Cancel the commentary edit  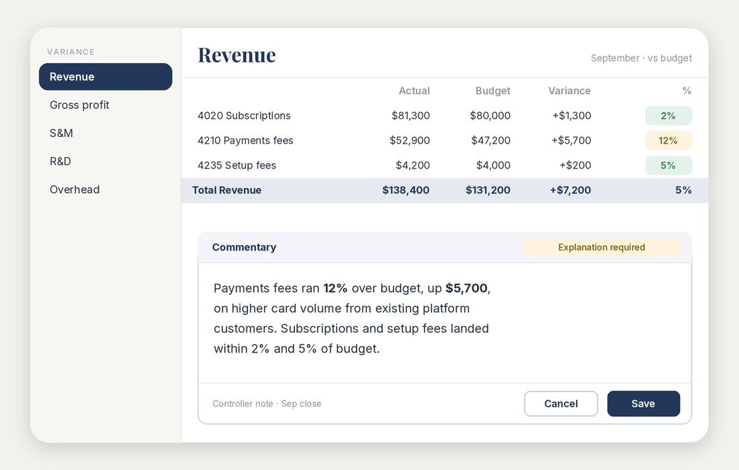pyautogui.click(x=561, y=404)
